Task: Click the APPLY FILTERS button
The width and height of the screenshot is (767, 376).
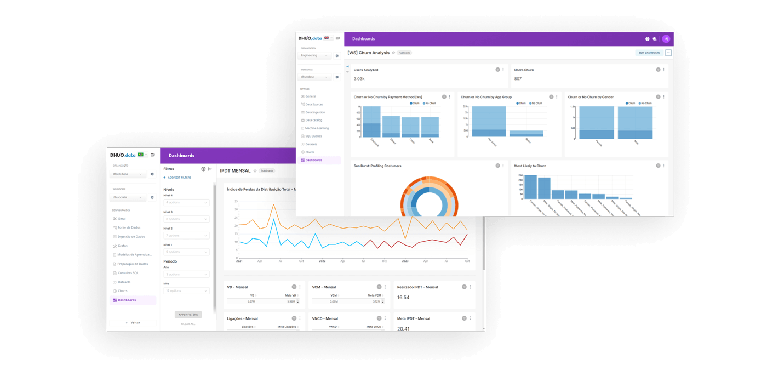Action: tap(188, 315)
